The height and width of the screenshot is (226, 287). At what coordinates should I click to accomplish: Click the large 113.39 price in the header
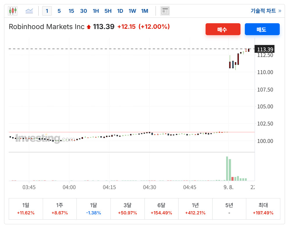pyautogui.click(x=104, y=27)
